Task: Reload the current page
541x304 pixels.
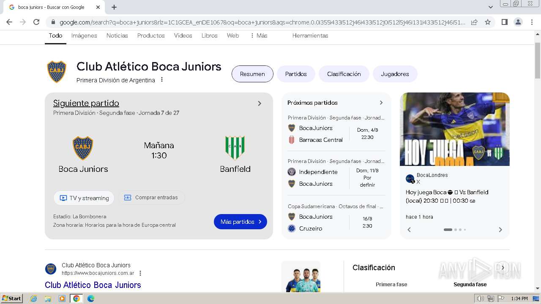Action: pos(36,22)
